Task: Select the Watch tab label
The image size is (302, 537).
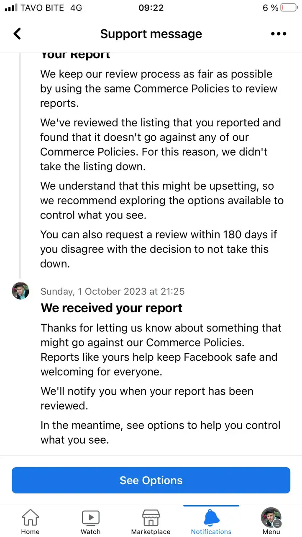Action: tap(91, 532)
